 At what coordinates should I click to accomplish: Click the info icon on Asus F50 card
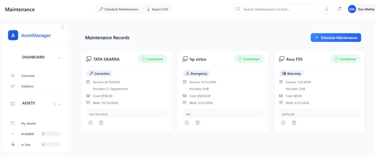(x=283, y=123)
